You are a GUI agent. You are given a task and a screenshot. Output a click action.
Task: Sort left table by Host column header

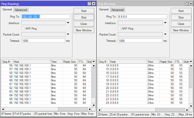[32, 62]
